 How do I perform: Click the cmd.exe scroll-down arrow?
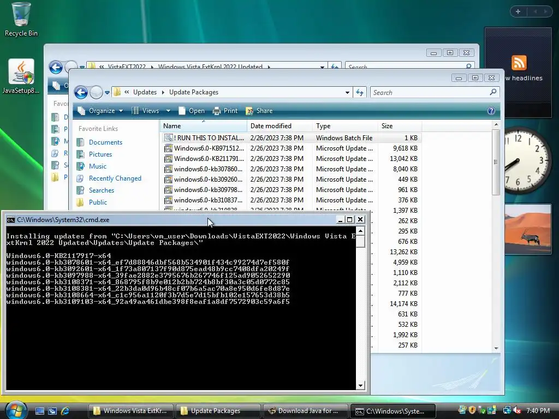360,386
